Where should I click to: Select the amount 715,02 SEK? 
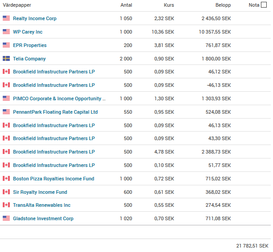click(218, 179)
